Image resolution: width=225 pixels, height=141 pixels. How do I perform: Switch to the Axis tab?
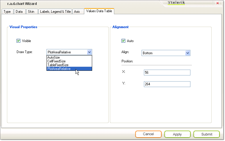tap(78, 11)
